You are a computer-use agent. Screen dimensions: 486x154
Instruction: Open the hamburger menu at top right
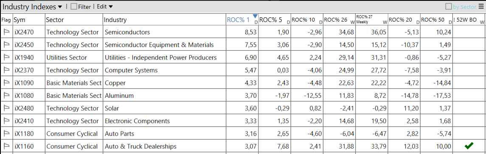[x=481, y=6]
